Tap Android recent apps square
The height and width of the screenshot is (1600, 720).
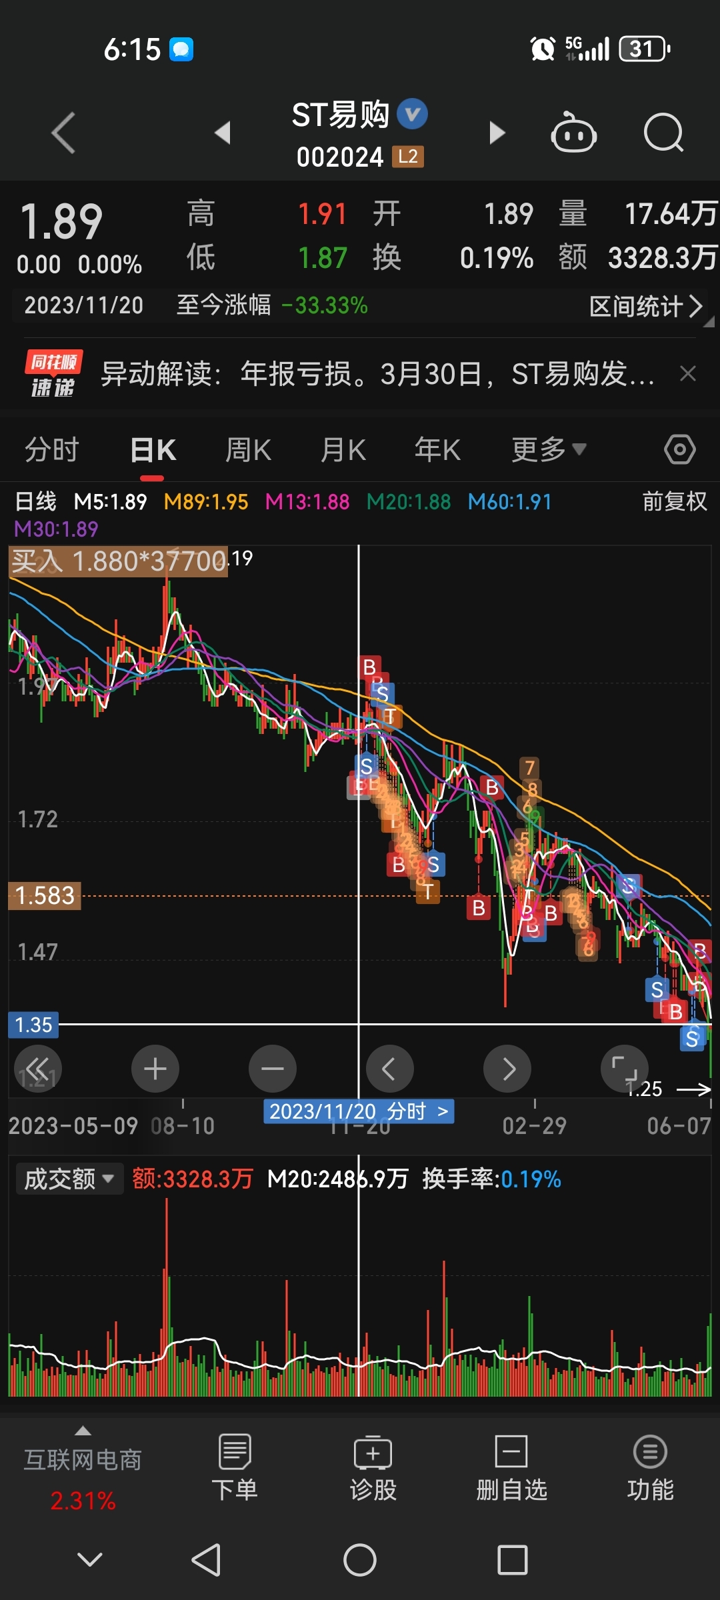point(513,1560)
